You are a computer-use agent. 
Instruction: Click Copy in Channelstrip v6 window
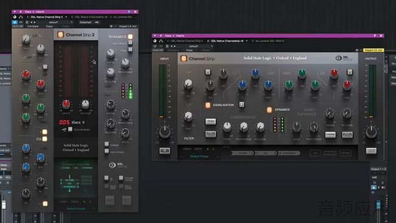coord(189,50)
